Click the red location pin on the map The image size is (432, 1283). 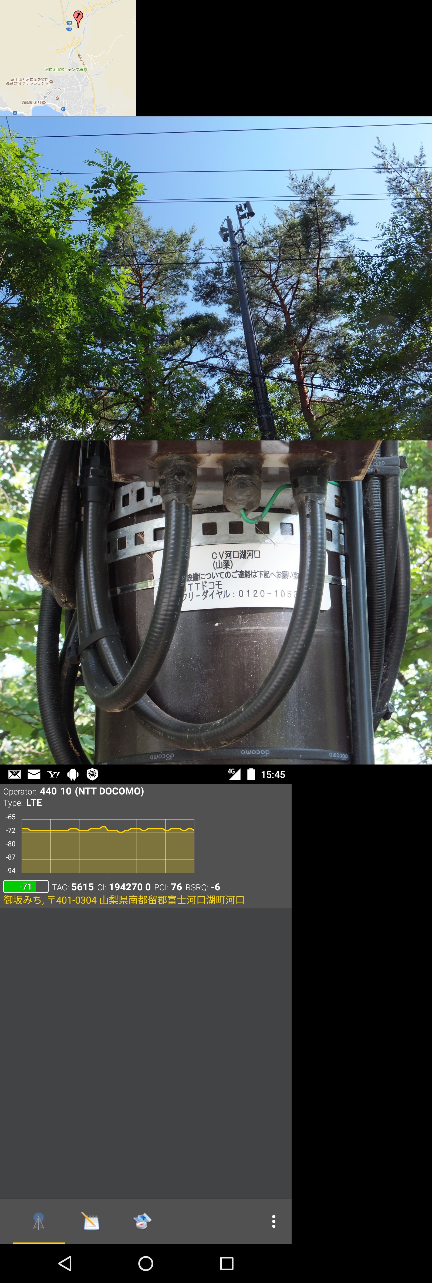[78, 18]
